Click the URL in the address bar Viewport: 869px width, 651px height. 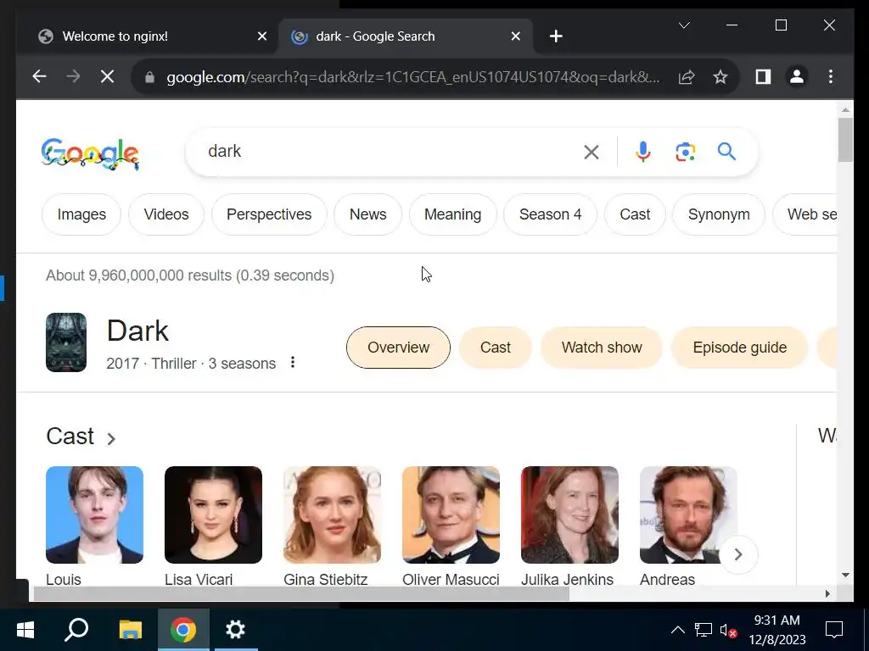pyautogui.click(x=413, y=77)
